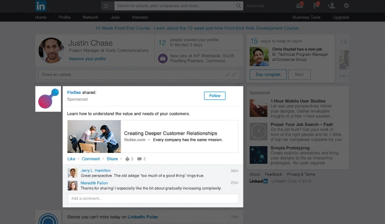Click the FixDex company logo
The height and width of the screenshot is (224, 385).
(48, 99)
